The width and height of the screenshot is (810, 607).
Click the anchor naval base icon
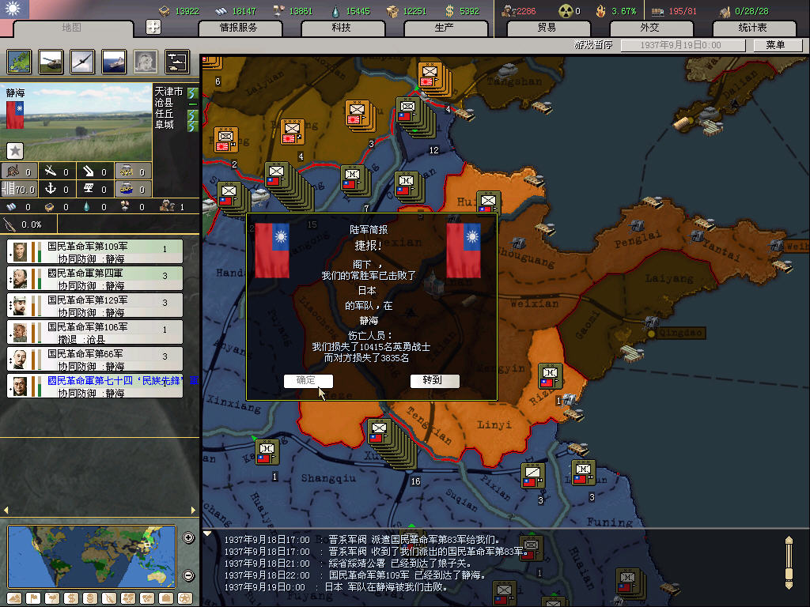(51, 188)
